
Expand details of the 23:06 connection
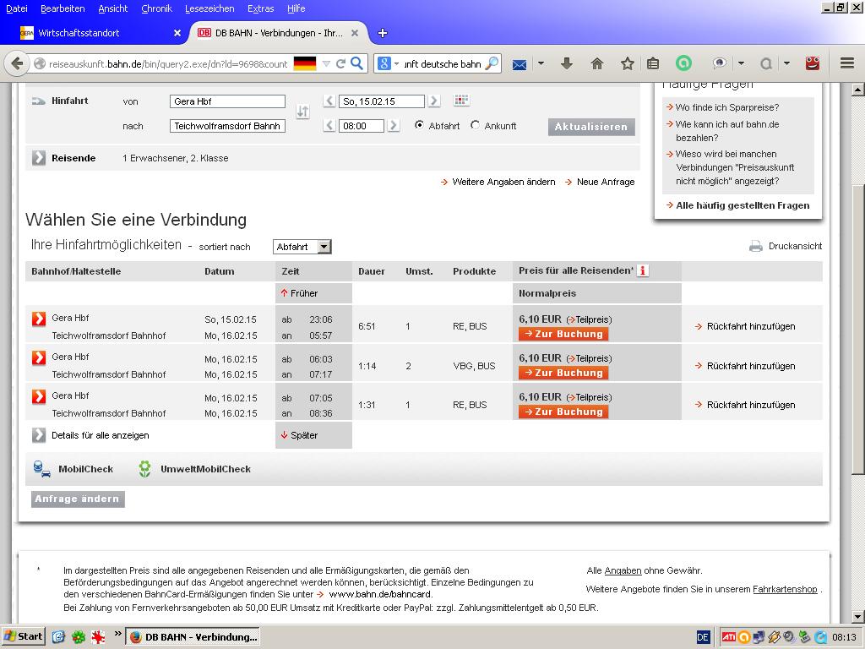pos(39,319)
